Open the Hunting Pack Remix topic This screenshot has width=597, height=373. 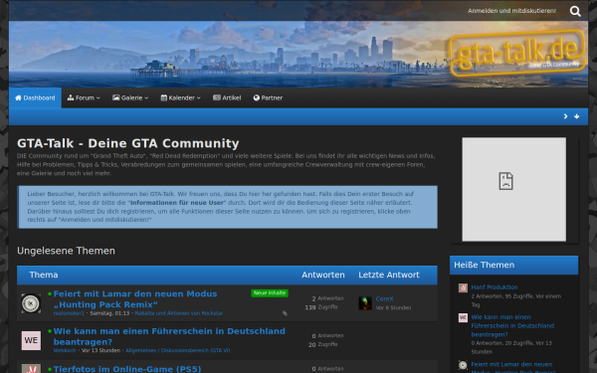[135, 299]
